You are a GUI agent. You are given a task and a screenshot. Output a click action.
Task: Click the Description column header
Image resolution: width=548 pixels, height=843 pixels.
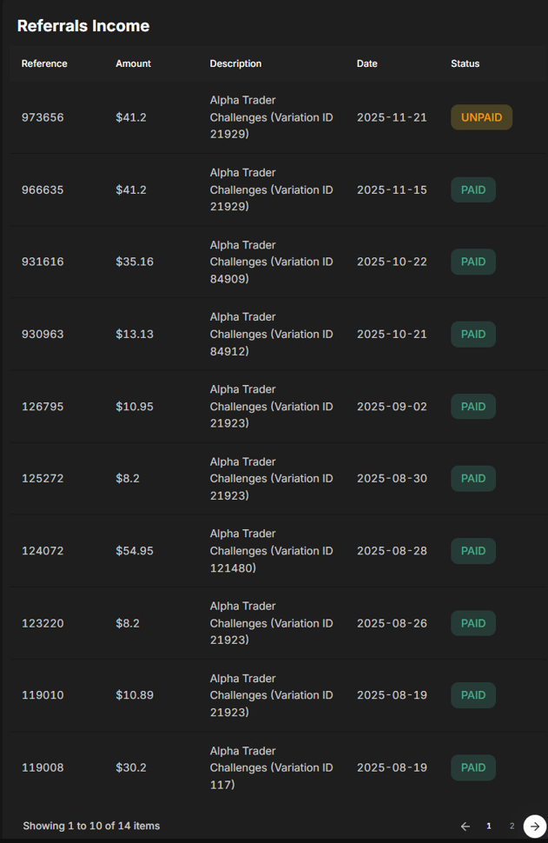(235, 63)
